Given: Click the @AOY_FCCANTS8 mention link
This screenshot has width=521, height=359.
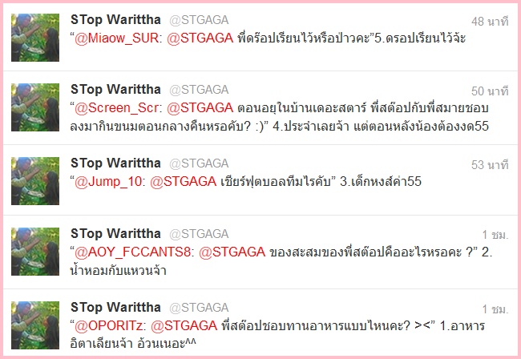Looking at the screenshot, I should point(132,252).
